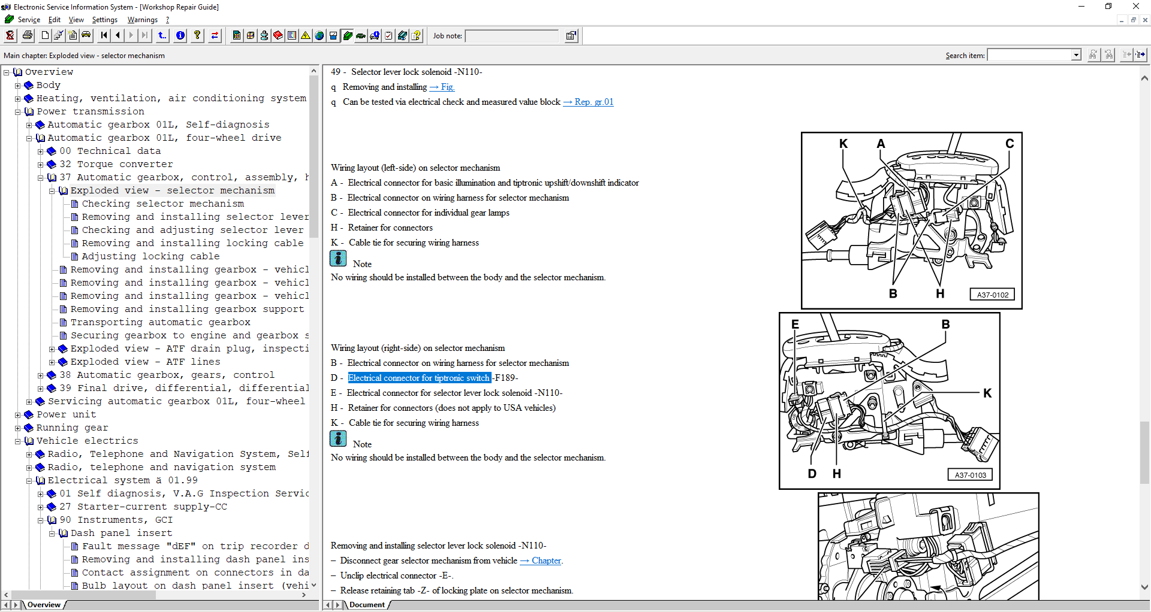The height and width of the screenshot is (612, 1151).
Task: Open the Settings menu
Action: tap(104, 20)
